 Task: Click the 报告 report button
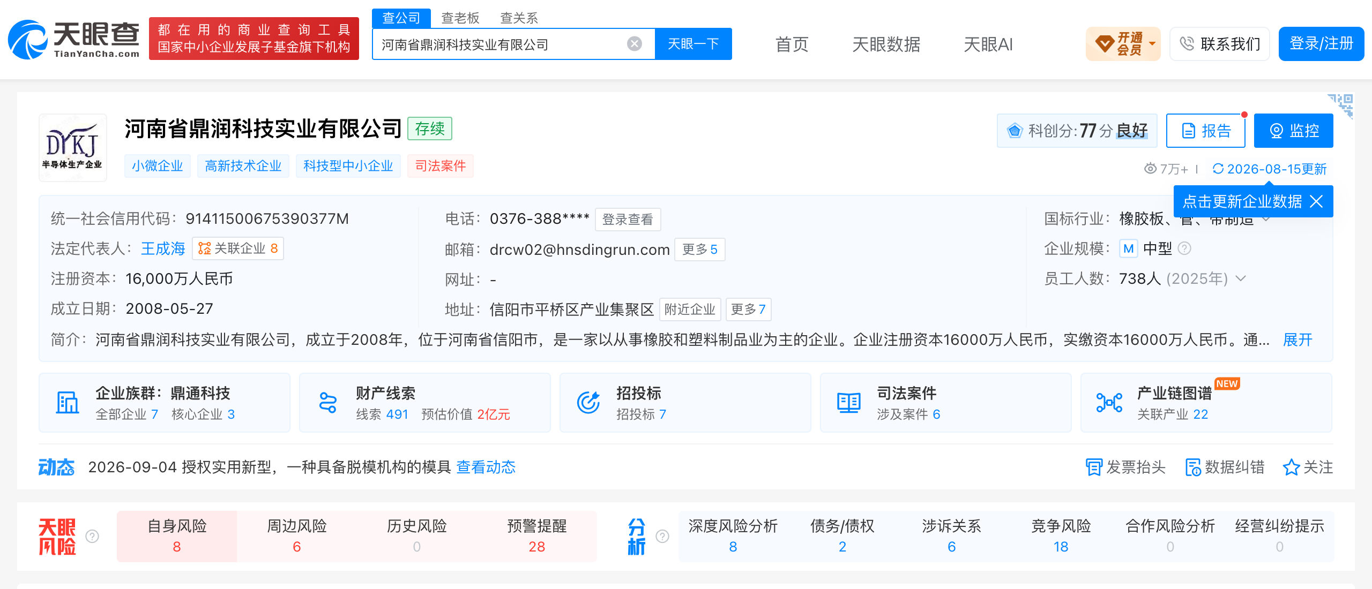(1205, 131)
